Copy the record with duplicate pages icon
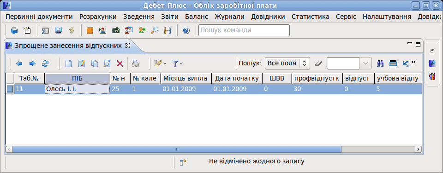 coord(94,63)
